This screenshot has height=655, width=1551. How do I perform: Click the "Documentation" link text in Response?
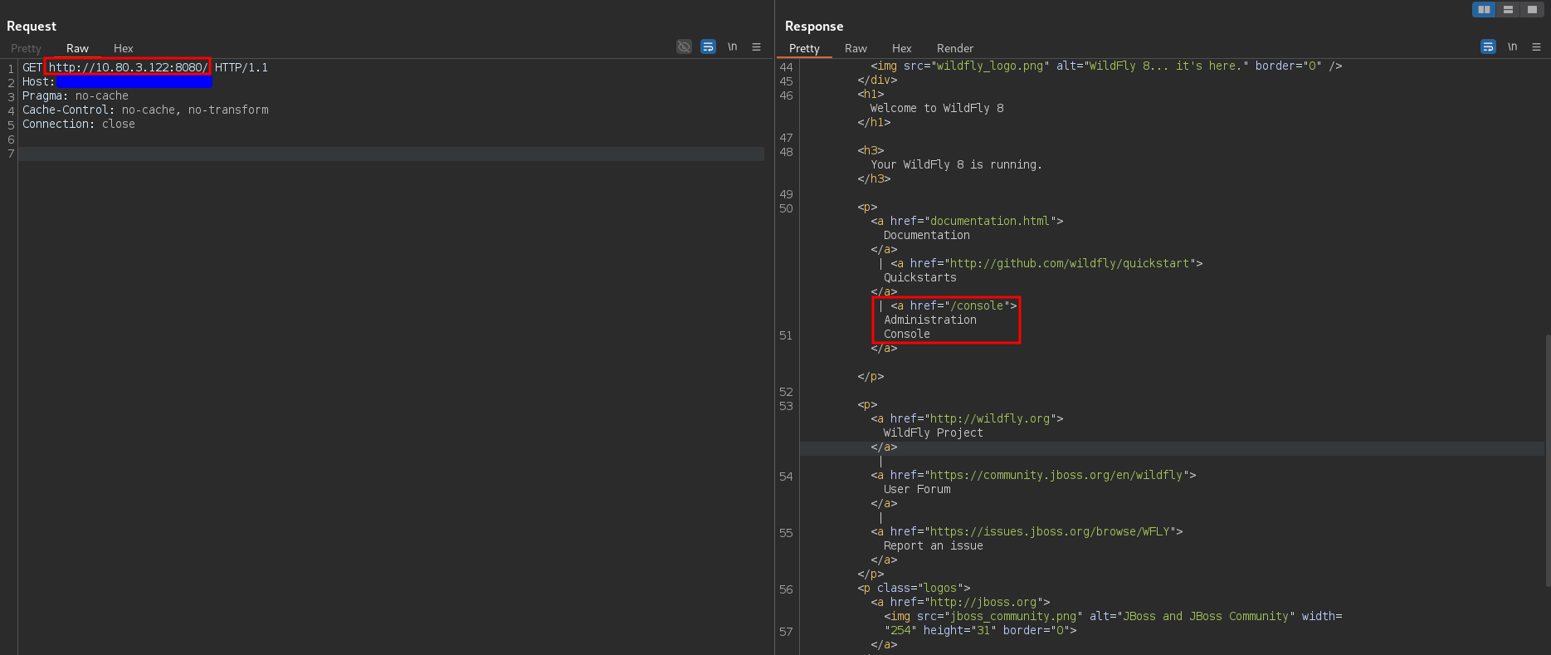pos(927,235)
